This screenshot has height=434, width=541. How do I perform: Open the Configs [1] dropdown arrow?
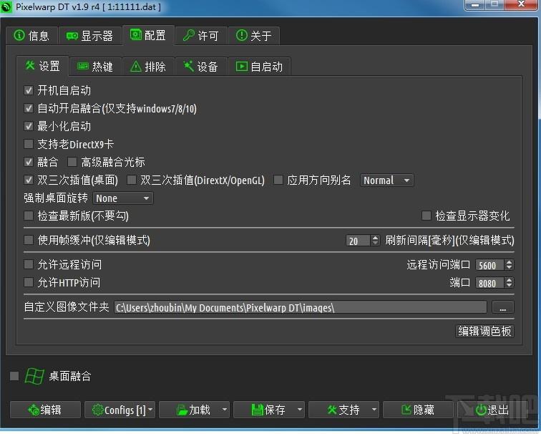click(151, 410)
